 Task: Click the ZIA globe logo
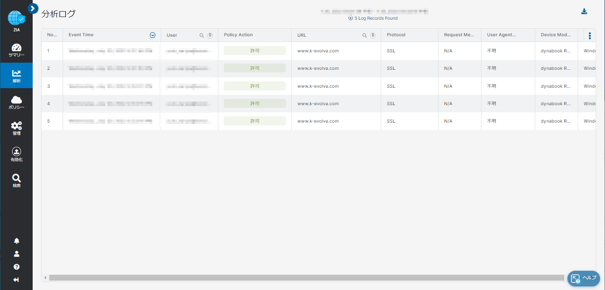[x=16, y=18]
